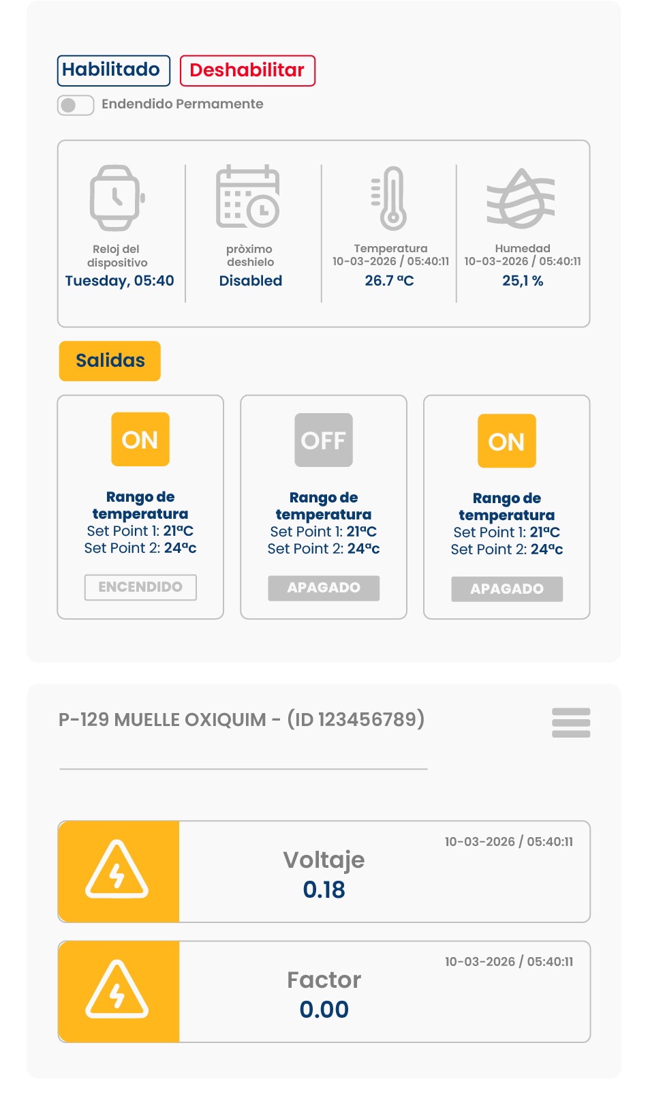Click the Factor electrical warning icon
Screen dimensions: 648x1118
point(117,991)
